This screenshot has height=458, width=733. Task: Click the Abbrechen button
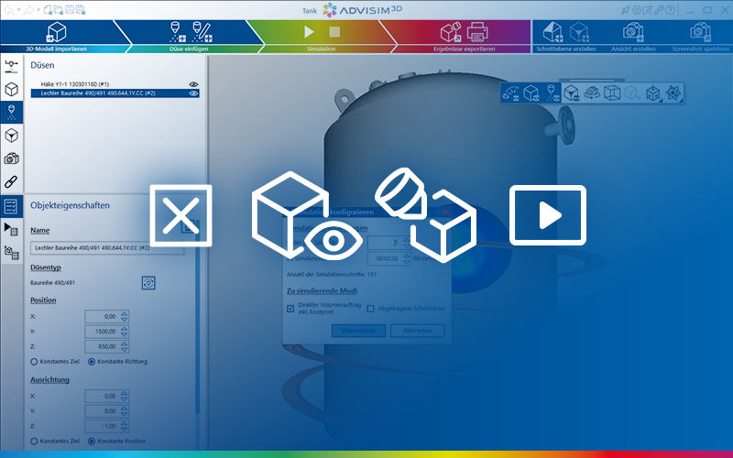pos(417,331)
